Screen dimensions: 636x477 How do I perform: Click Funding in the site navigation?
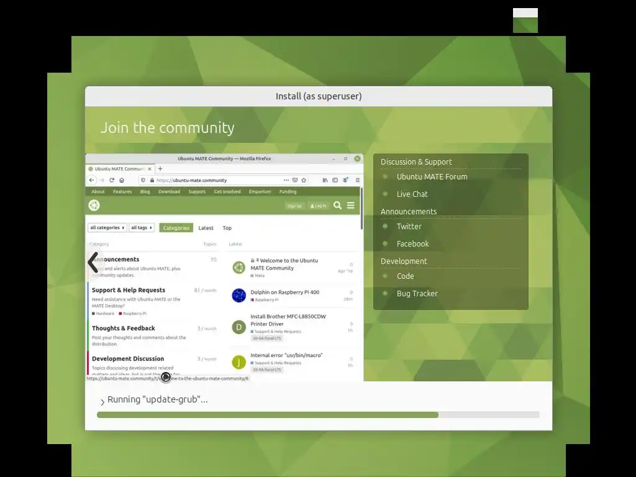[288, 191]
